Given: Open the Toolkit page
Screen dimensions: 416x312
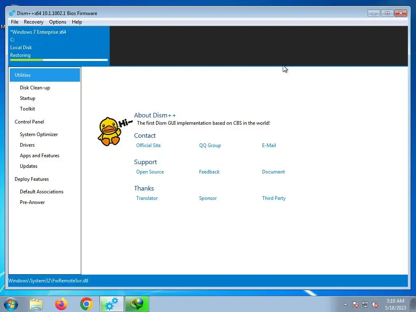Looking at the screenshot, I should pyautogui.click(x=27, y=109).
